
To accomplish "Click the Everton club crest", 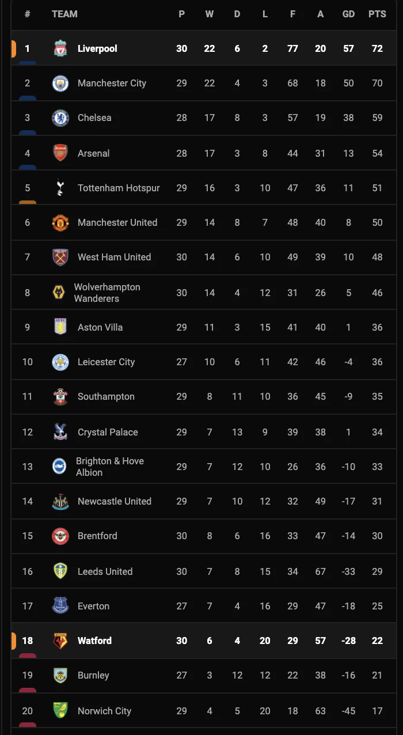I will coord(60,606).
